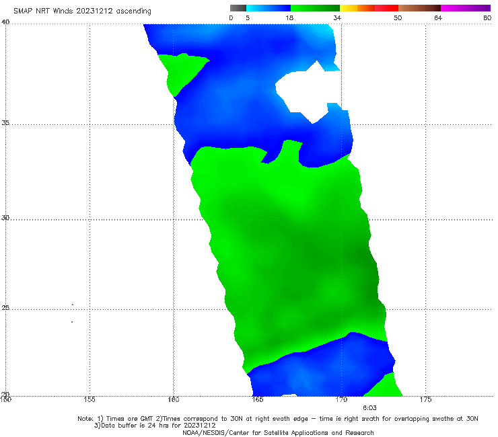The image size is (498, 437).
Task: Click the longitude axis label '170'
Action: coord(341,399)
